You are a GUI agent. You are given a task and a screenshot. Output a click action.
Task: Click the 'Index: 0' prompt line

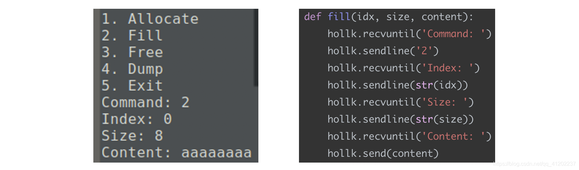click(x=137, y=119)
